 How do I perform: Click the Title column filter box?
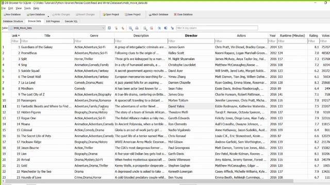47,41
